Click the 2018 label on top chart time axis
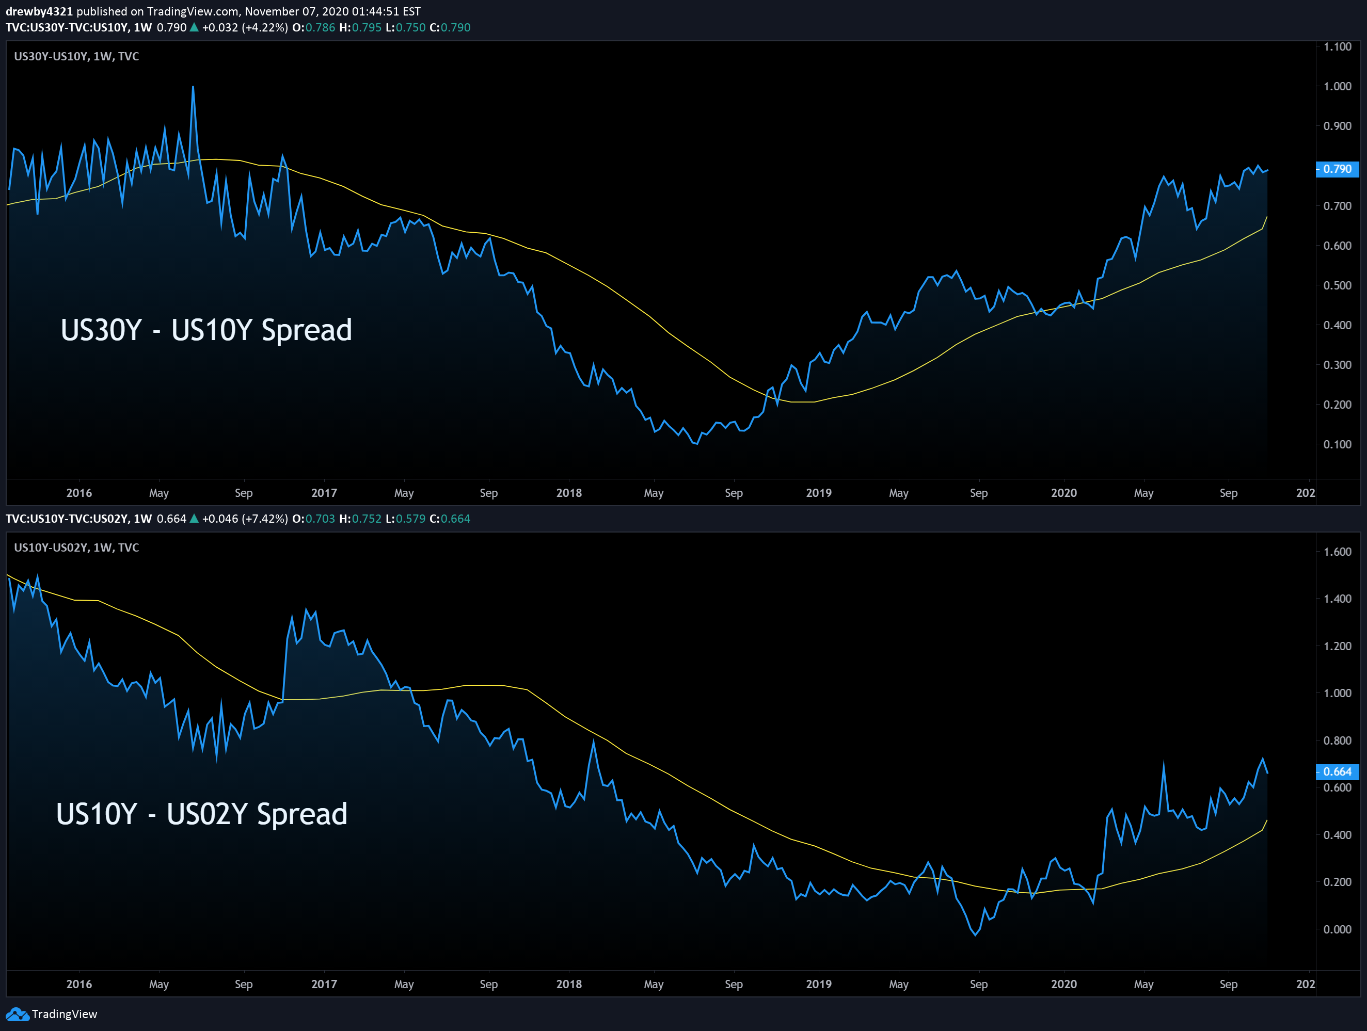The image size is (1367, 1031). click(x=568, y=493)
